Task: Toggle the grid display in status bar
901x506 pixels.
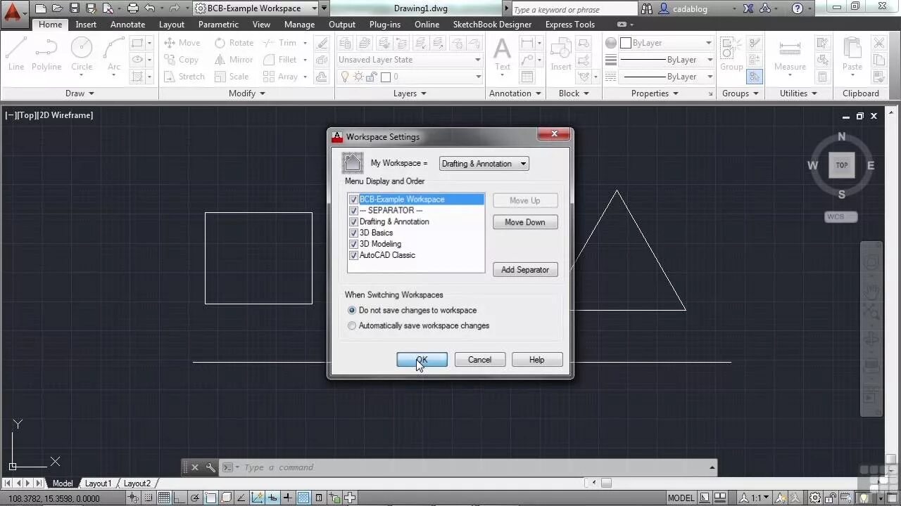Action: click(163, 498)
